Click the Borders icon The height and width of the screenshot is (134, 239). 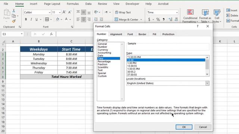(47, 19)
